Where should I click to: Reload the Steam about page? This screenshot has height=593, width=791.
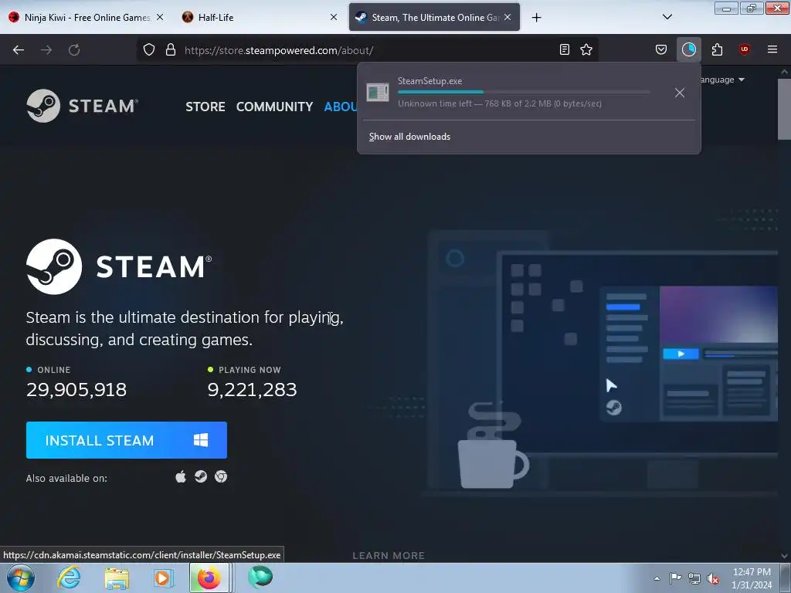[74, 50]
